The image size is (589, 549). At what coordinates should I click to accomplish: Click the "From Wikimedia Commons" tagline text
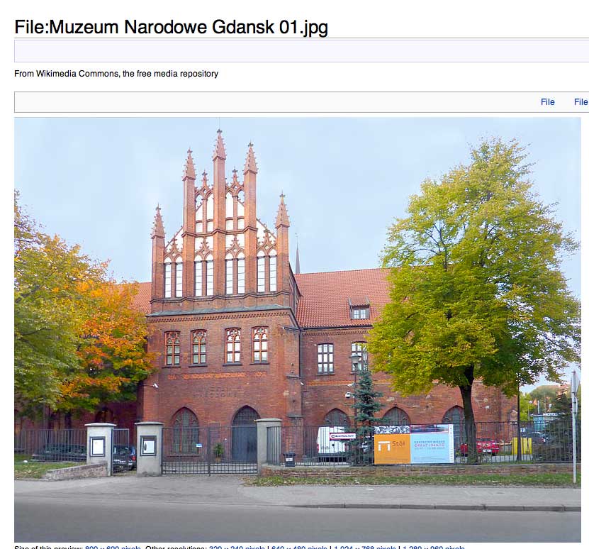(116, 74)
